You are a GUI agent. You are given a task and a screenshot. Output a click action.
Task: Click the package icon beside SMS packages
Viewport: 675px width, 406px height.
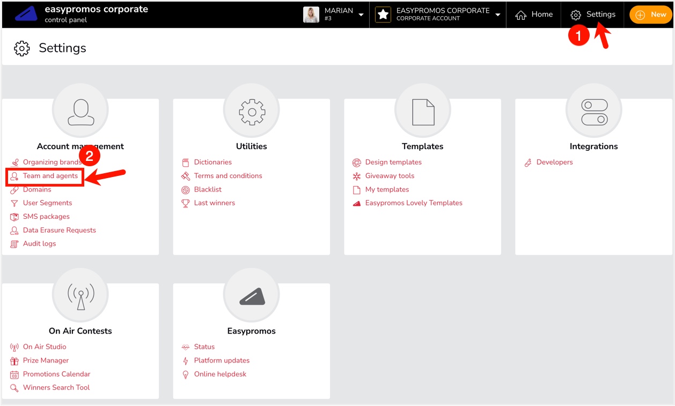(x=14, y=217)
